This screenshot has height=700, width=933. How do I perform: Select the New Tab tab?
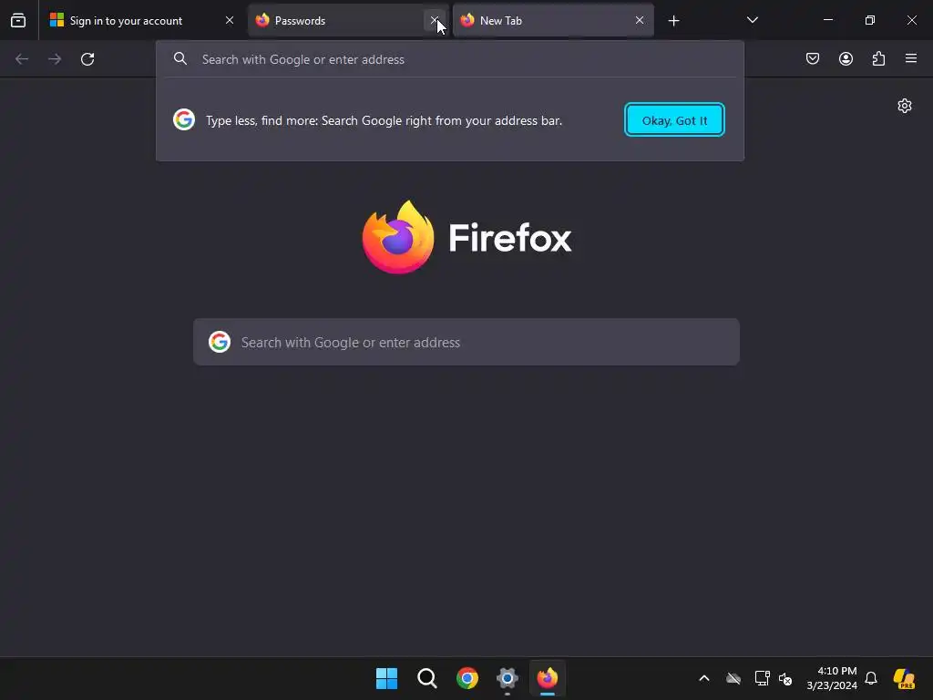[553, 20]
